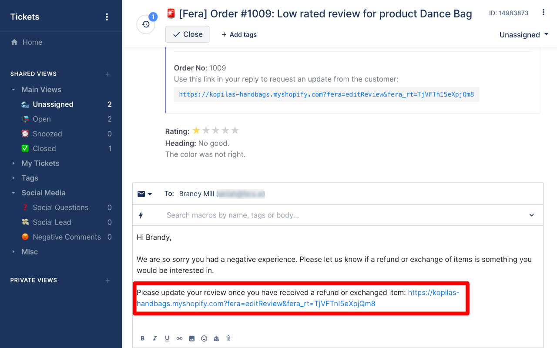
Task: Close the ticket with the Close button
Action: pos(187,34)
